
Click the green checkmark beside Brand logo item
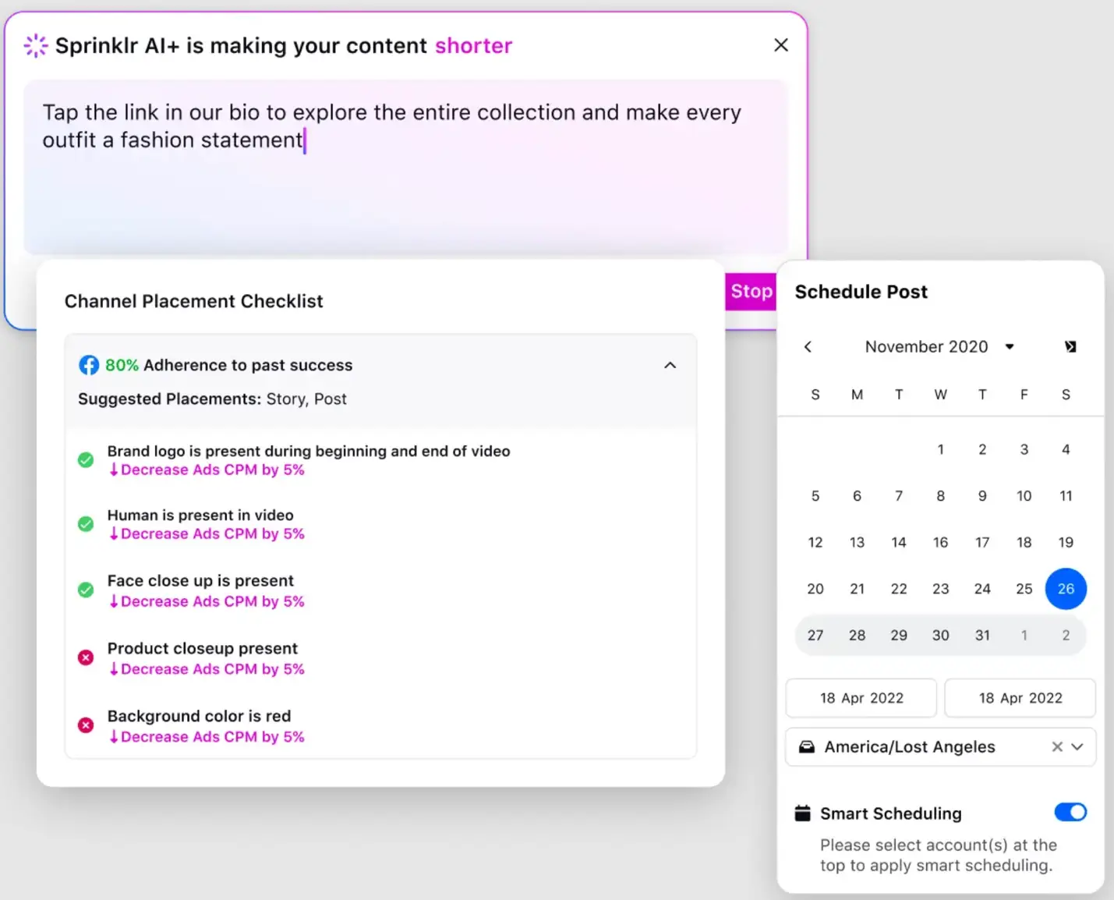pos(86,460)
